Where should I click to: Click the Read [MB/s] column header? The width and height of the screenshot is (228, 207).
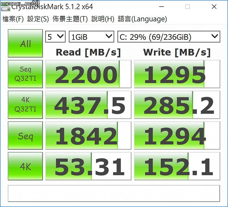click(88, 52)
